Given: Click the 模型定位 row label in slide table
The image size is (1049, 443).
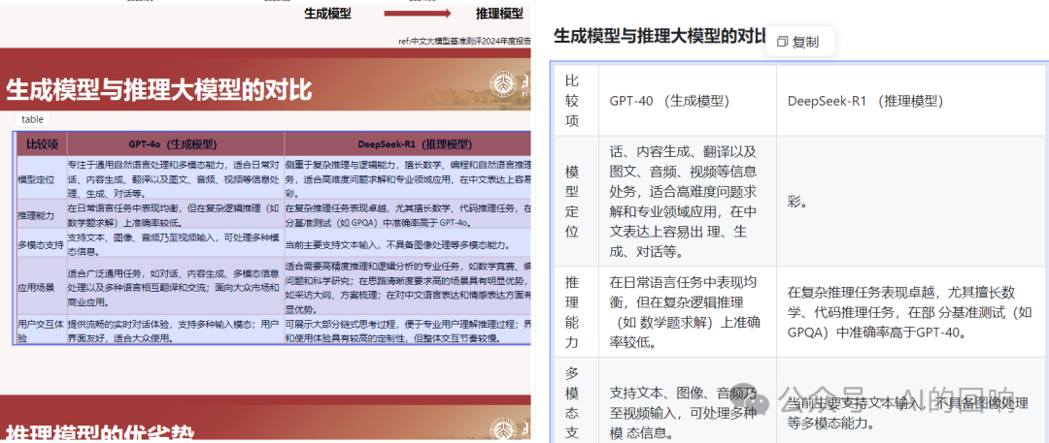Looking at the screenshot, I should coord(42,177).
